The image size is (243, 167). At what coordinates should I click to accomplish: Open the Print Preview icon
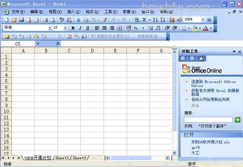53,20
